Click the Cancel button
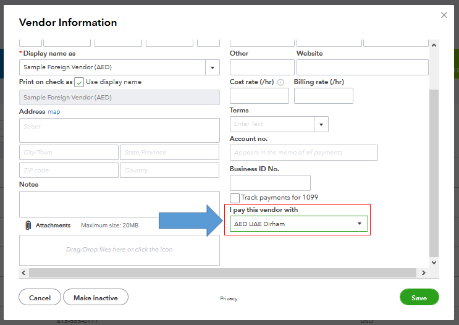 (40, 297)
